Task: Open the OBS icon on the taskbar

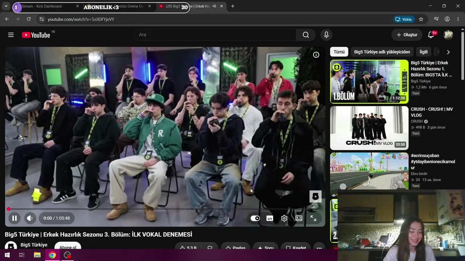Action: click(x=68, y=255)
